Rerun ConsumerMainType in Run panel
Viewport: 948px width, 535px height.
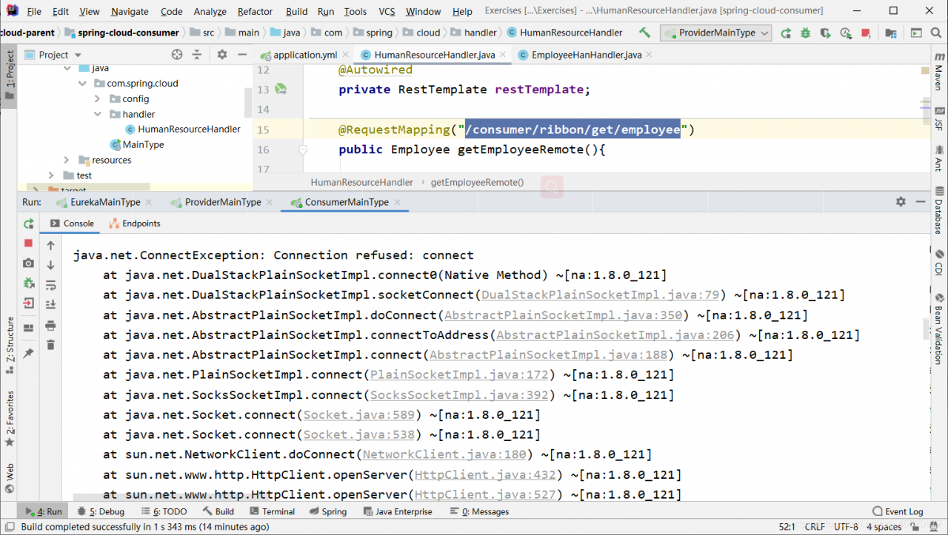pyautogui.click(x=28, y=223)
